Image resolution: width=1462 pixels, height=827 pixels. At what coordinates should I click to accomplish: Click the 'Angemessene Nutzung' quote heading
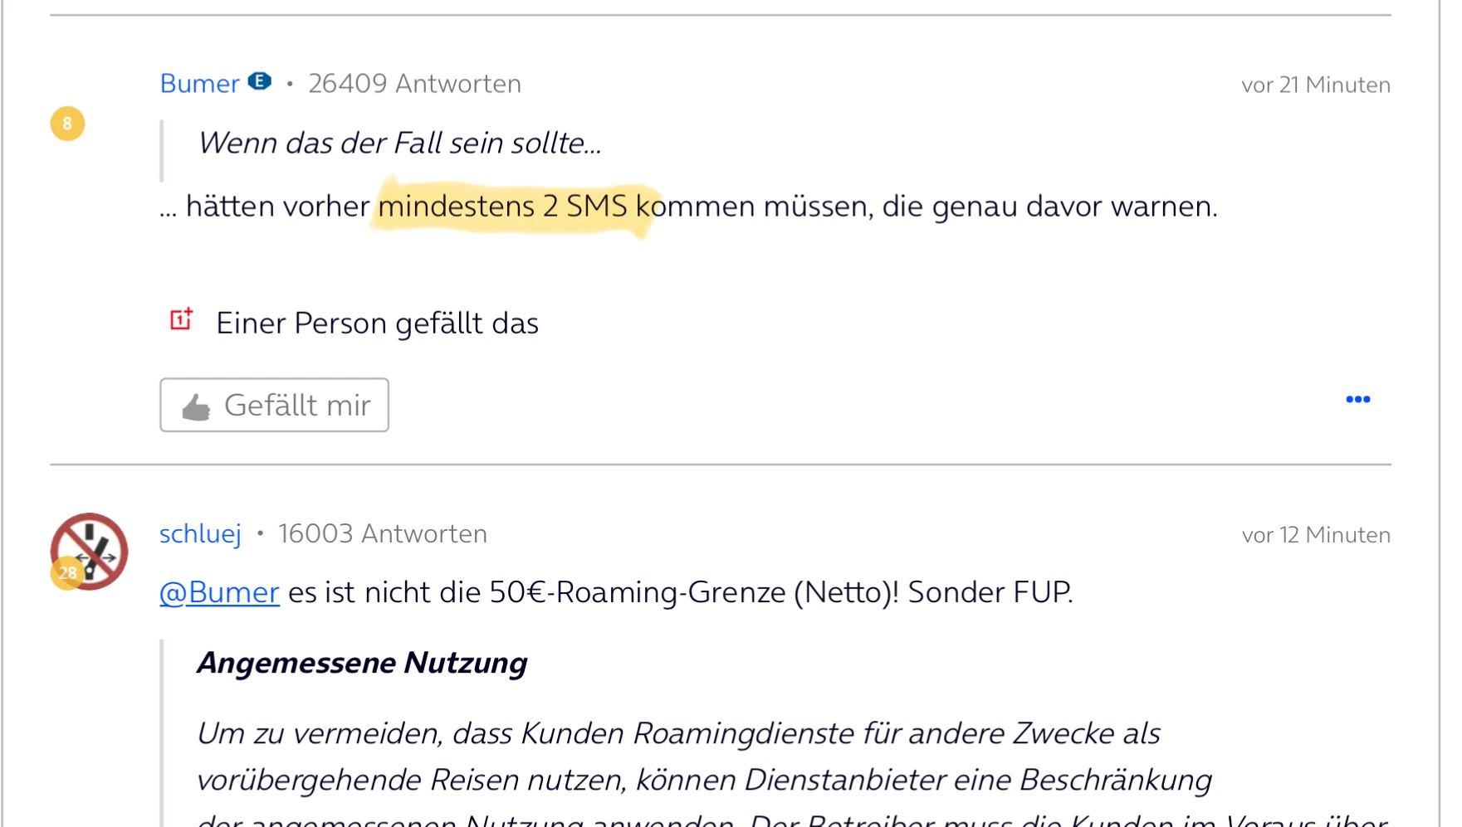point(362,663)
